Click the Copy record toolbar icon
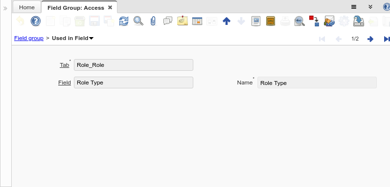 pos(65,21)
